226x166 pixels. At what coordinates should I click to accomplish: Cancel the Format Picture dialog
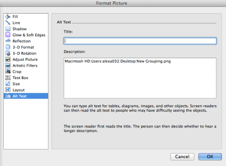182,157
